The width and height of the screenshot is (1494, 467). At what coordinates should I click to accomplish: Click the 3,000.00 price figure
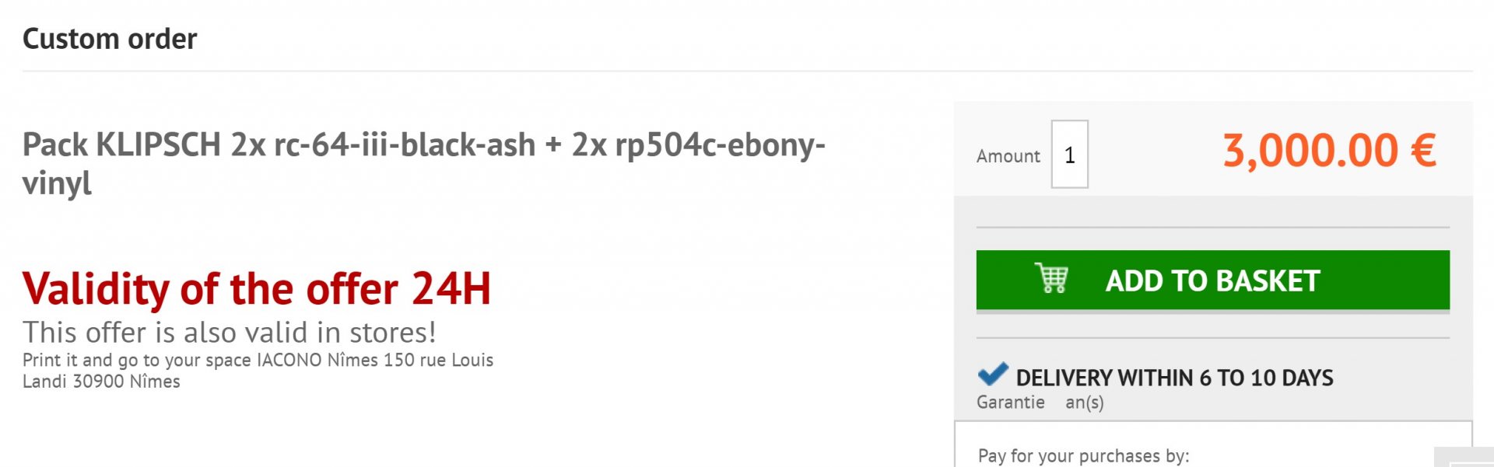click(x=1310, y=150)
